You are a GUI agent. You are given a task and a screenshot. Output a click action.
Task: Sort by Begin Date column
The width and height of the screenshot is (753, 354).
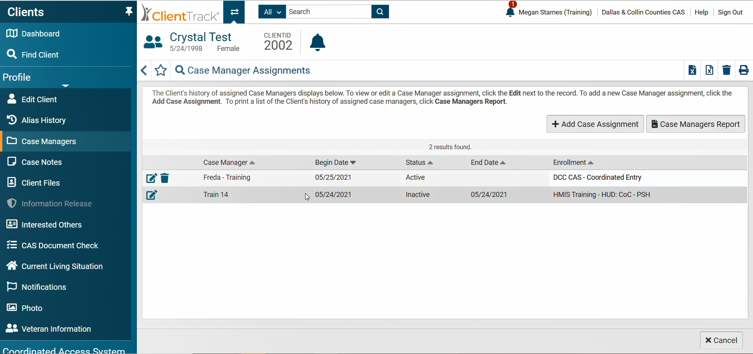pos(335,163)
